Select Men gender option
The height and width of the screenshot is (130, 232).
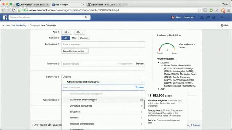tap(74, 38)
